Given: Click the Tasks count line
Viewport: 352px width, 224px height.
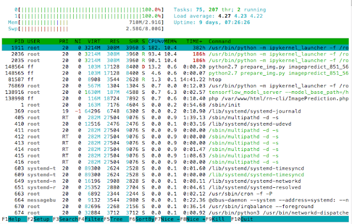Looking at the screenshot, I should [x=220, y=10].
